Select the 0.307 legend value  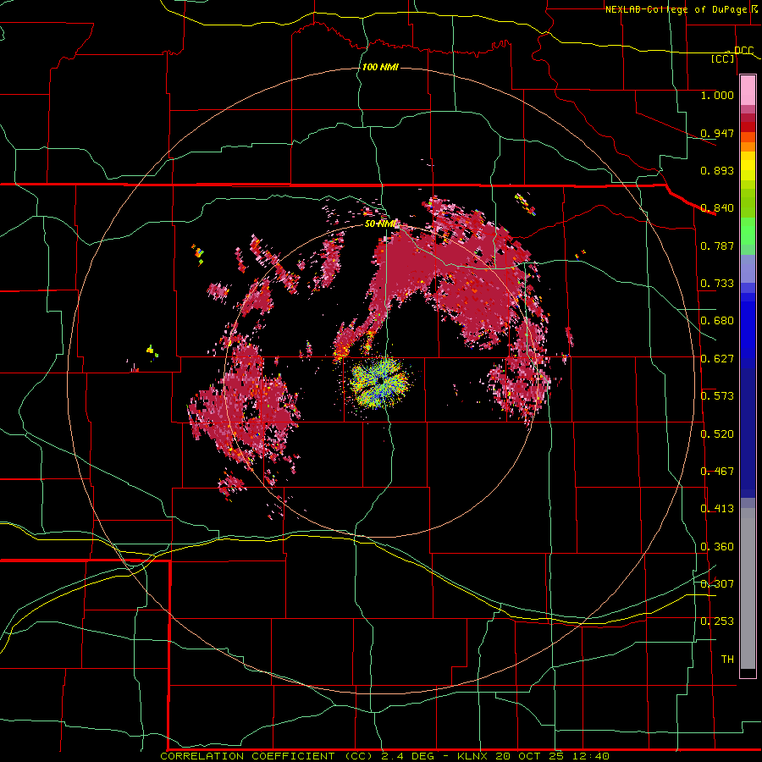[x=717, y=584]
